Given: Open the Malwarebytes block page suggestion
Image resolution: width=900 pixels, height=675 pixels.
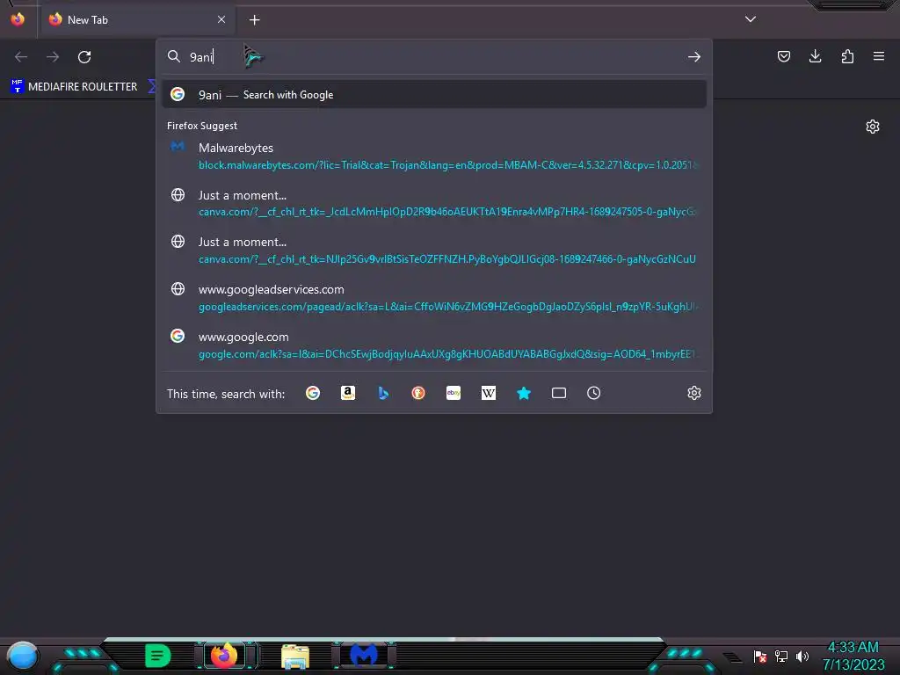Looking at the screenshot, I should [434, 156].
